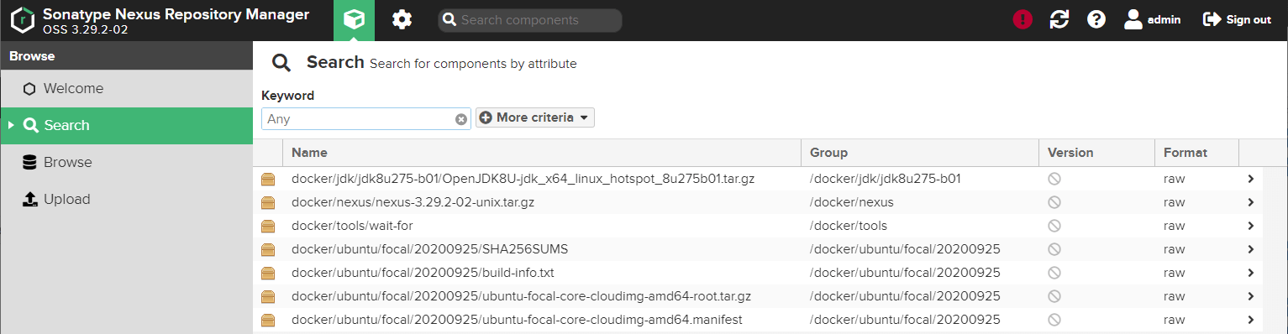Select Browse in the sidebar menu
Screen dimensions: 1288x334
(126, 162)
